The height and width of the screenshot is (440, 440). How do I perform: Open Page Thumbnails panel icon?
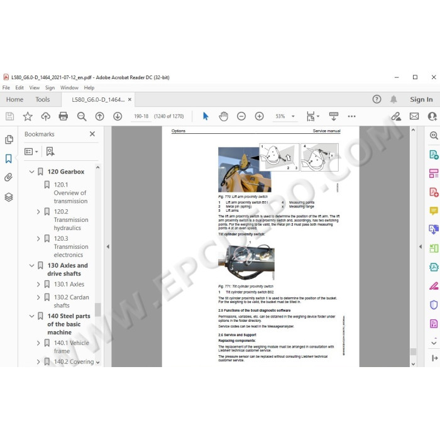tap(9, 140)
